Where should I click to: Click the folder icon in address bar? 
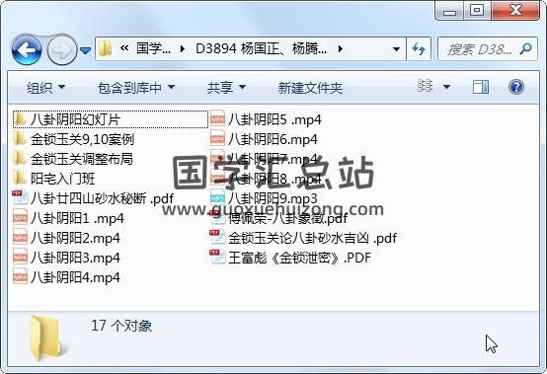click(105, 48)
